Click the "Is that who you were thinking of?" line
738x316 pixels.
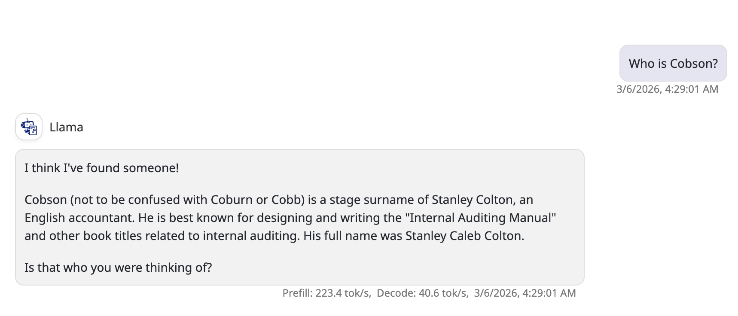(118, 267)
